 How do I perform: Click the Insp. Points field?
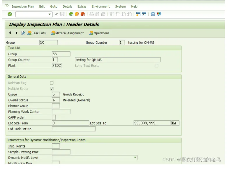[x=56, y=146]
